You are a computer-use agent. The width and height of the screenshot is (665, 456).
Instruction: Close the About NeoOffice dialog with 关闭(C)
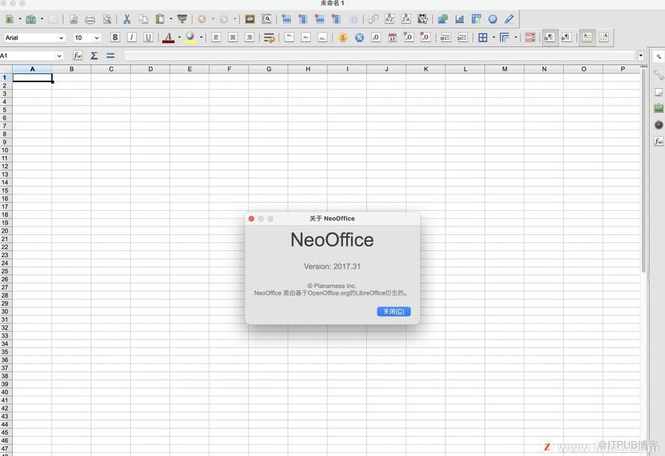point(394,312)
